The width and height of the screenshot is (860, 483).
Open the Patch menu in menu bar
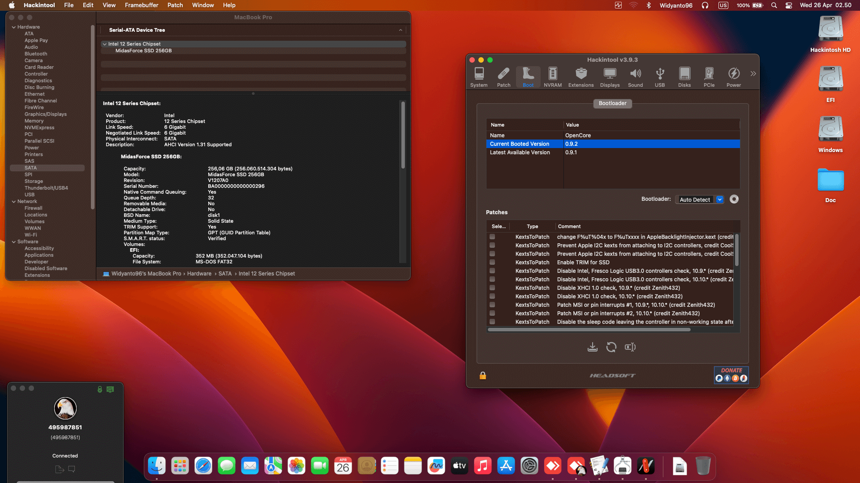coord(175,5)
